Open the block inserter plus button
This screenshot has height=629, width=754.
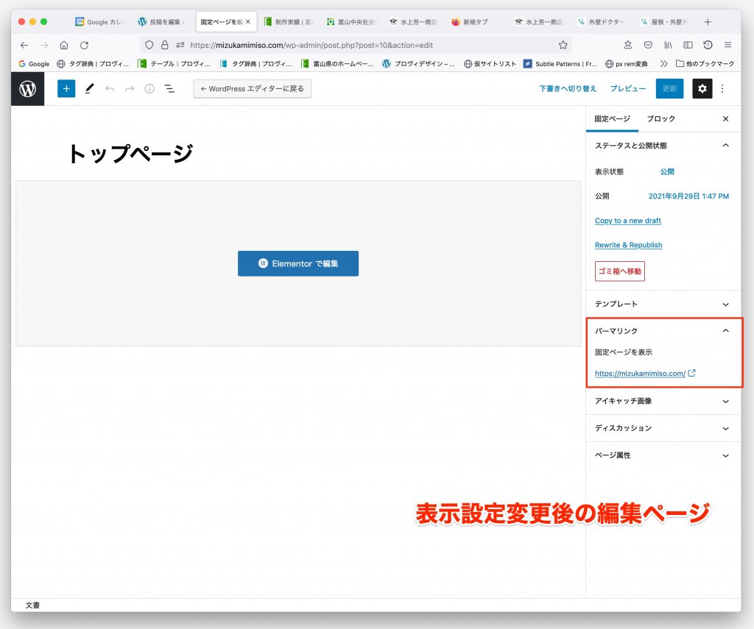[x=66, y=89]
